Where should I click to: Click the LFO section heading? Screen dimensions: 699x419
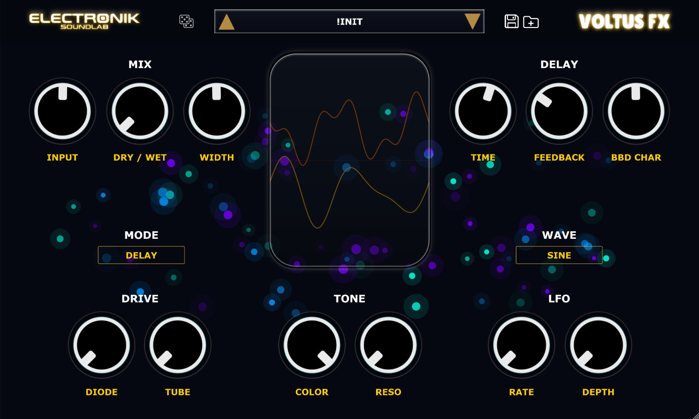[559, 298]
